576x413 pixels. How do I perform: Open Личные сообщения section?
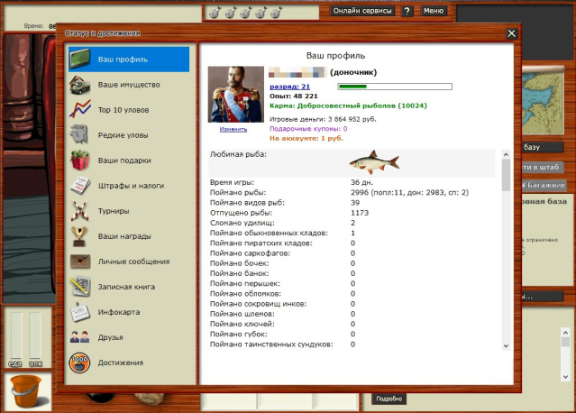coord(133,262)
